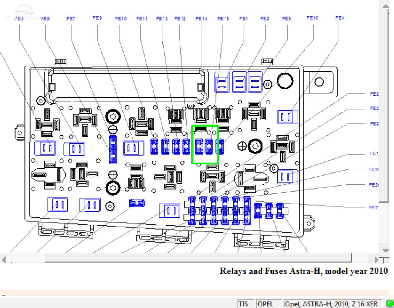394x308 pixels.
Task: Click the vertical scrollbar up arrow
Action: (386, 6)
